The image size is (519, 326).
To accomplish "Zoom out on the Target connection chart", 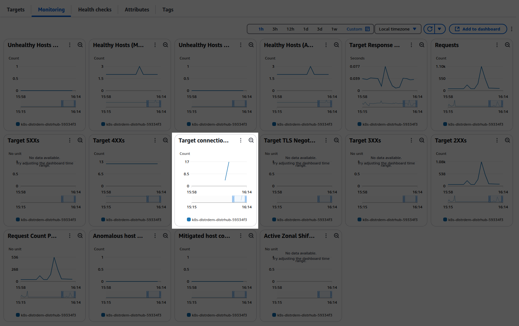I will [251, 140].
